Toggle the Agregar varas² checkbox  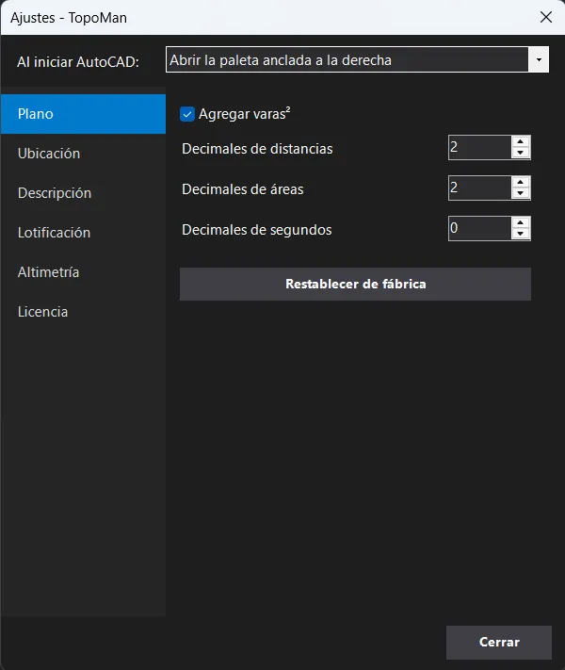coord(187,114)
